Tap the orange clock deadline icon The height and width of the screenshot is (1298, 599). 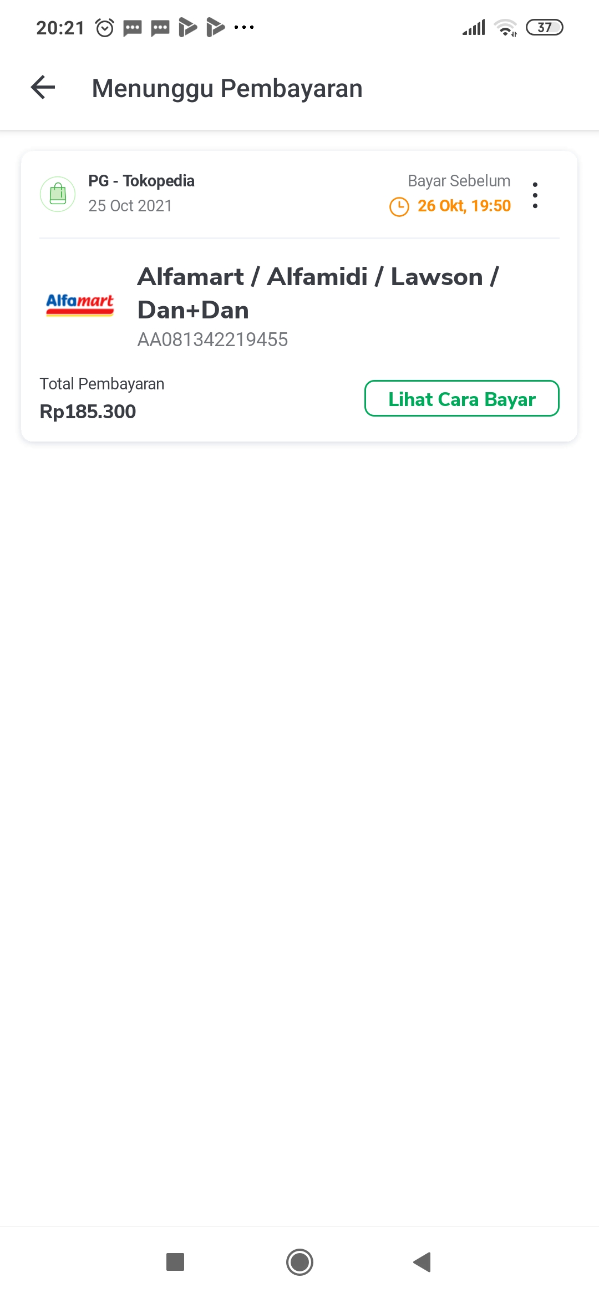[399, 206]
